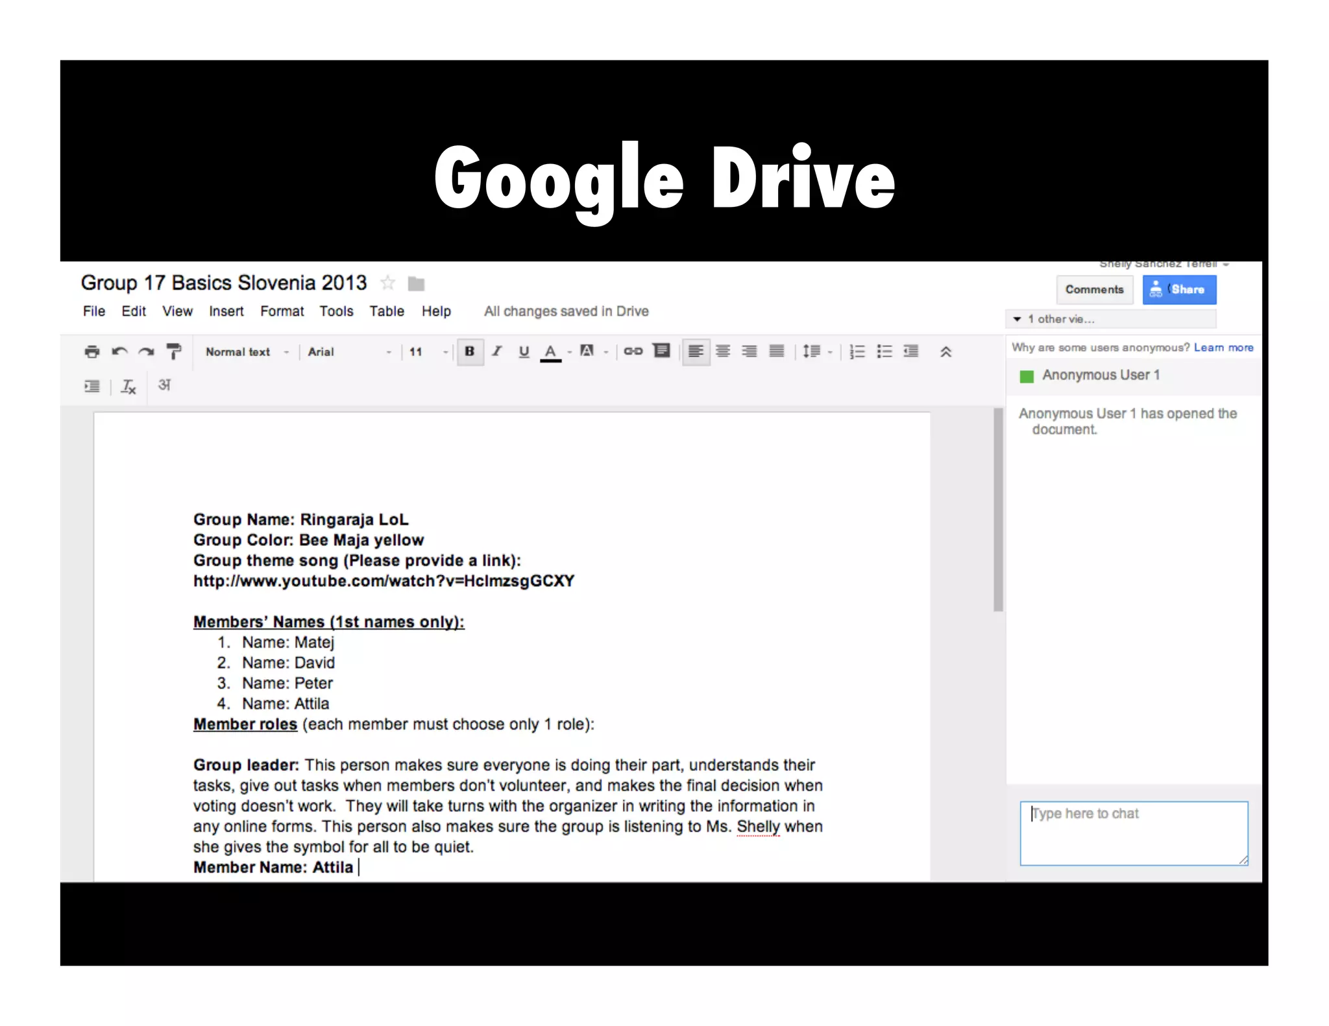Select Justify align button
The image size is (1329, 1026).
pyautogui.click(x=777, y=352)
